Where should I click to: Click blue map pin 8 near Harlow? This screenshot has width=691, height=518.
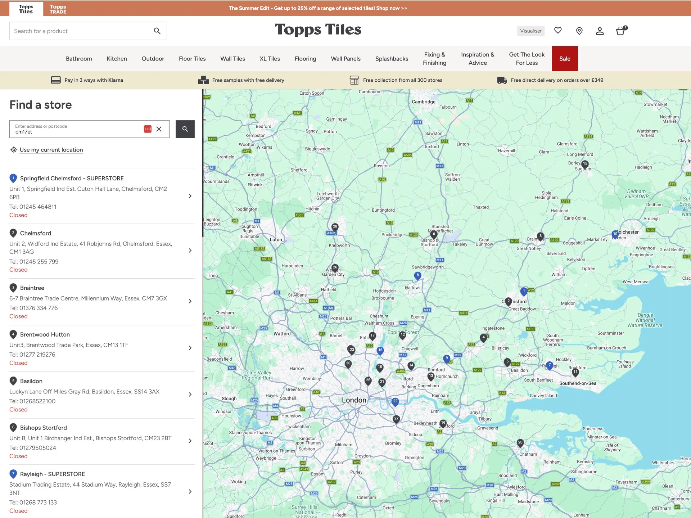[x=417, y=276]
